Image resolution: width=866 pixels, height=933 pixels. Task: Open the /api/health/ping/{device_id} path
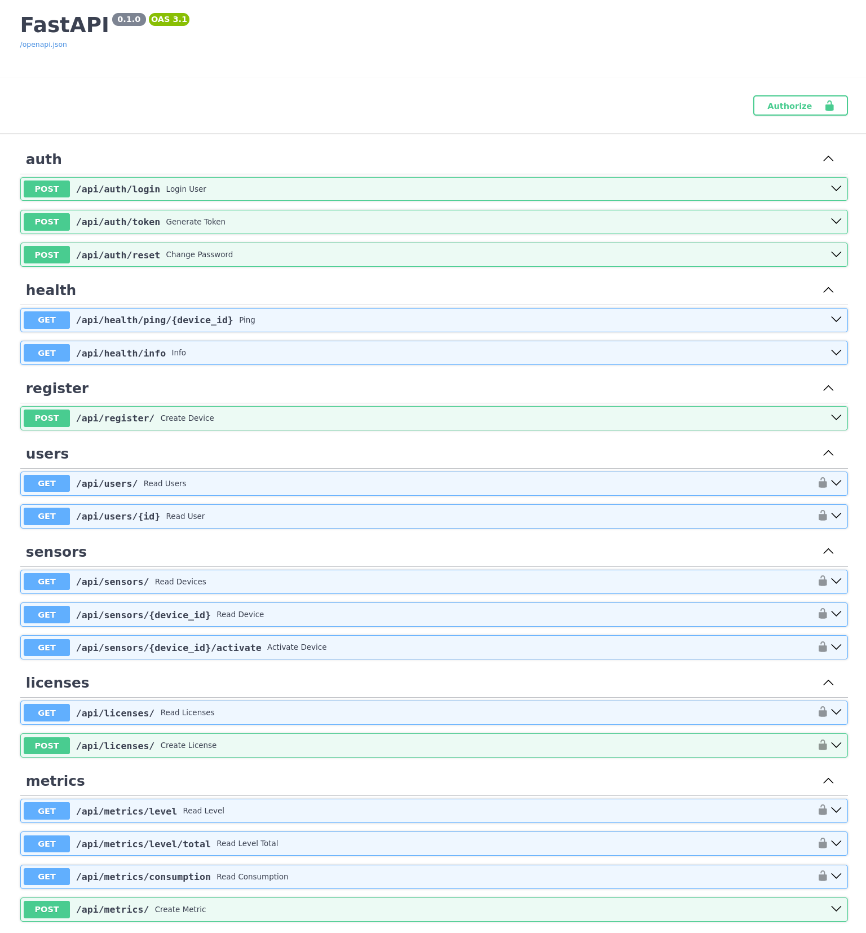pyautogui.click(x=154, y=320)
